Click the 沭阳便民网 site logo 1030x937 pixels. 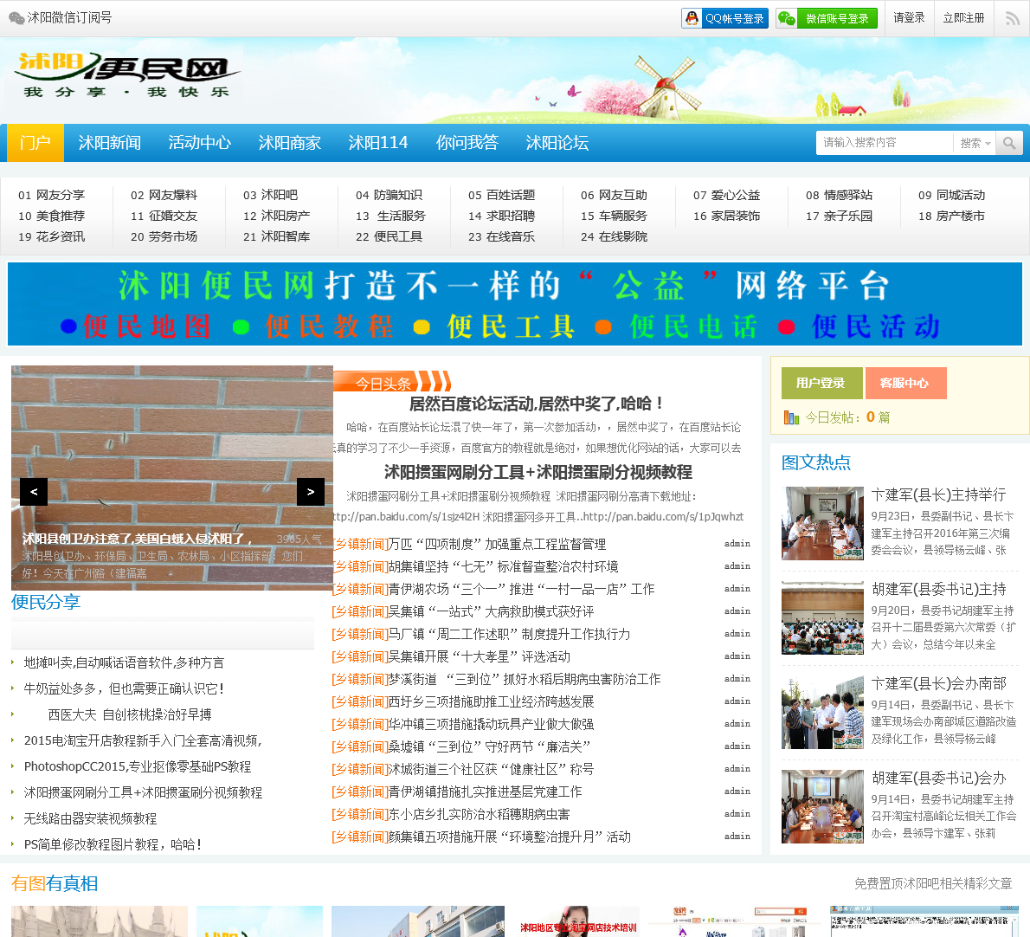[x=126, y=76]
